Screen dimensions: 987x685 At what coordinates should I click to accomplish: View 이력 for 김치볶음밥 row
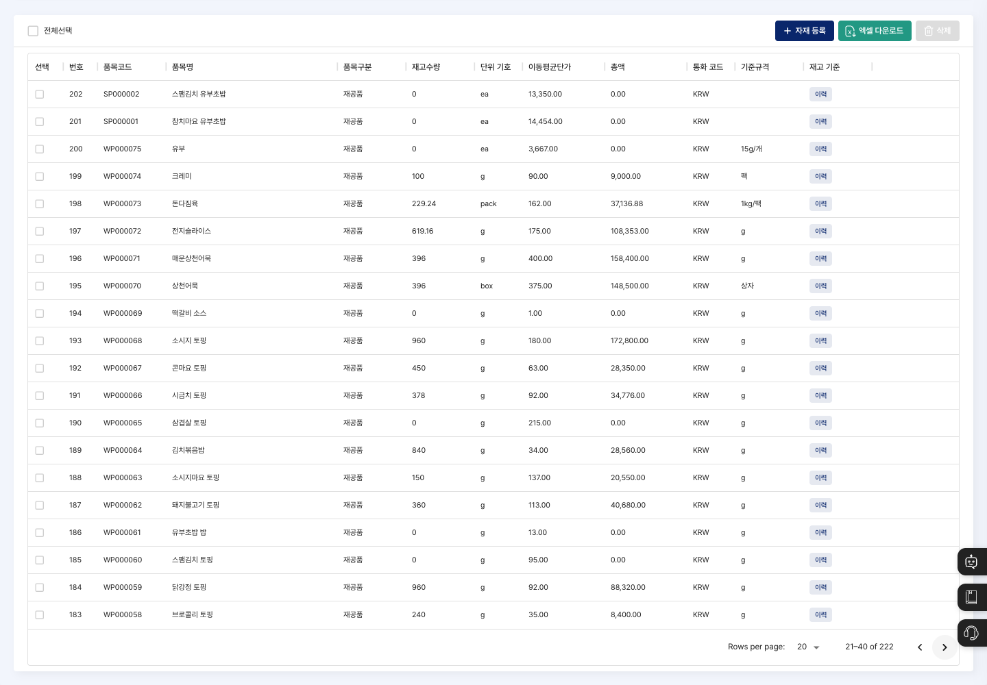820,451
